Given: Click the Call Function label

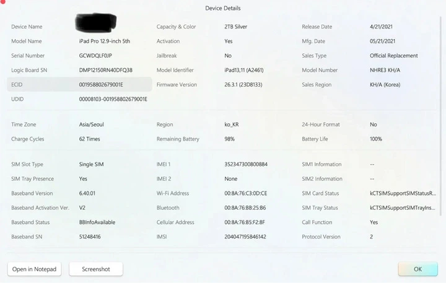Looking at the screenshot, I should 317,222.
